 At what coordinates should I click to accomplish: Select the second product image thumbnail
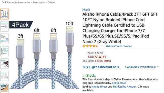tap(4, 26)
